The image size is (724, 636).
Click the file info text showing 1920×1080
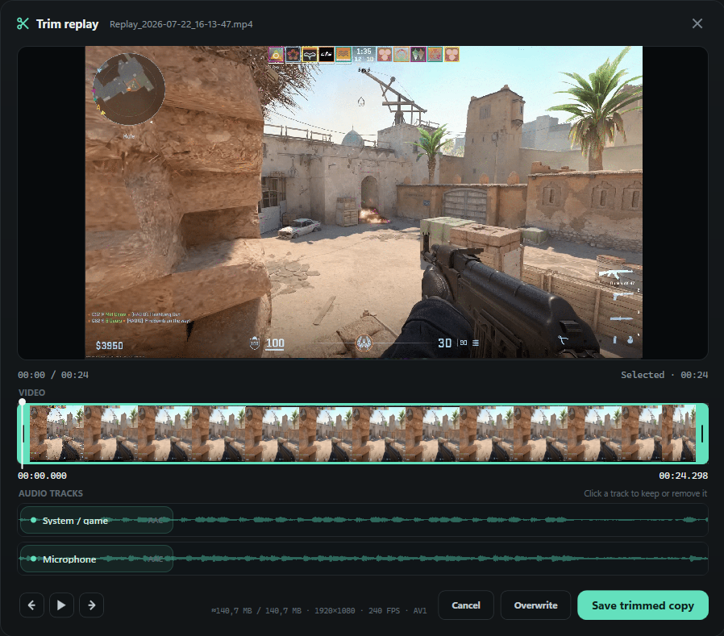319,611
